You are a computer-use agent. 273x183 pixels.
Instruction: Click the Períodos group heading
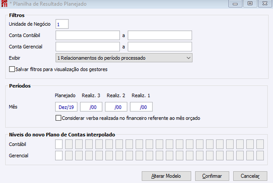[x=20, y=86]
